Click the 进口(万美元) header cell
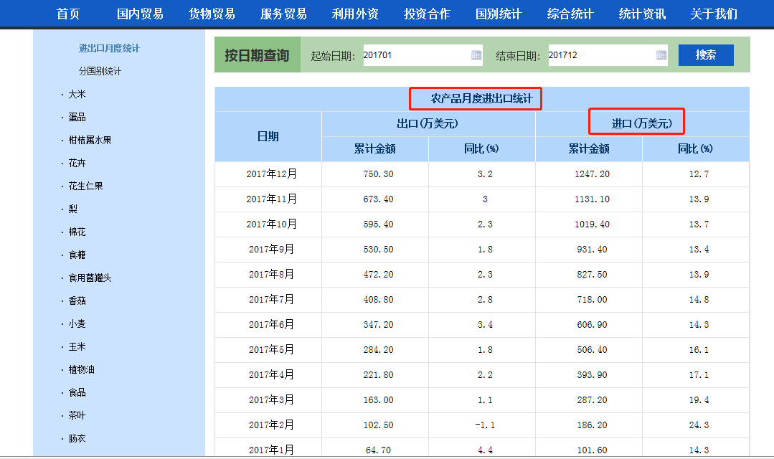The width and height of the screenshot is (774, 459). coord(642,123)
